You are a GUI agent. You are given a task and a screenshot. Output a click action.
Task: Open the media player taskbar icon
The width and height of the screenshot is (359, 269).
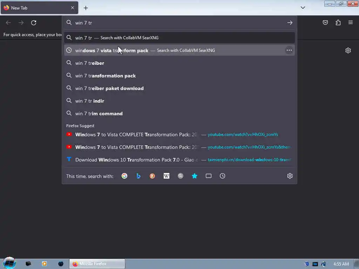45,264
